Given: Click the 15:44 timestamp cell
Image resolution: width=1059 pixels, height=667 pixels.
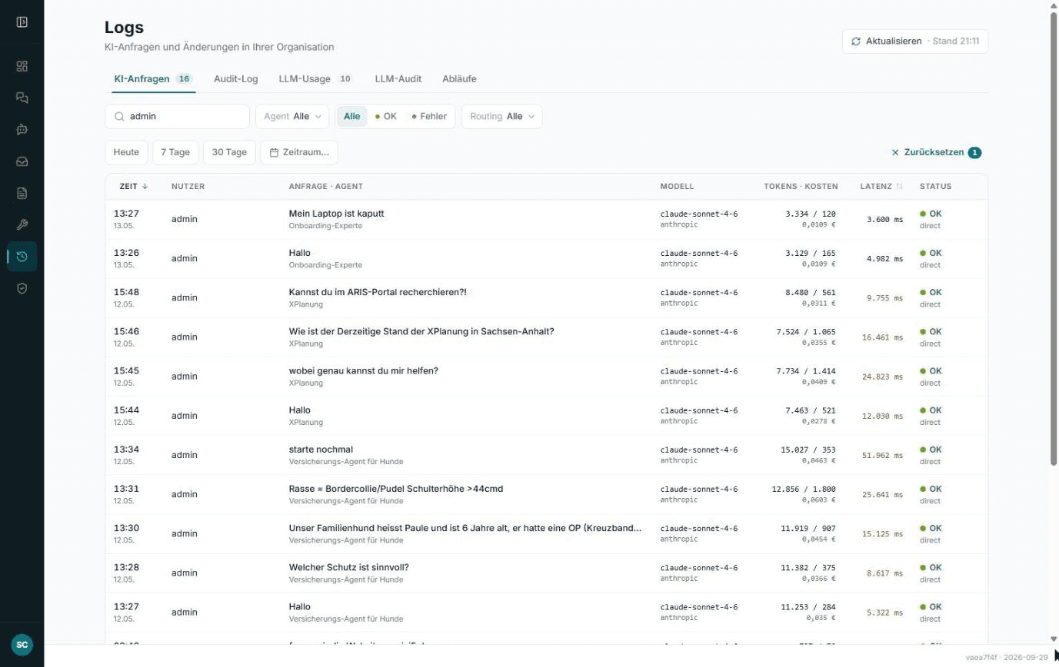Looking at the screenshot, I should (126, 415).
